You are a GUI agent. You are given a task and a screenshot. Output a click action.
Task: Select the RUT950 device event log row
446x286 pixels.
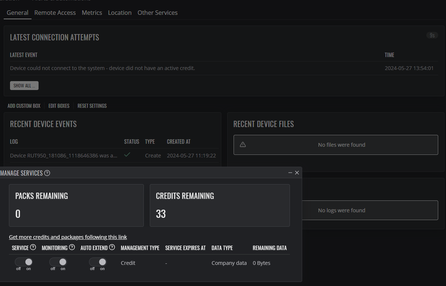click(114, 156)
